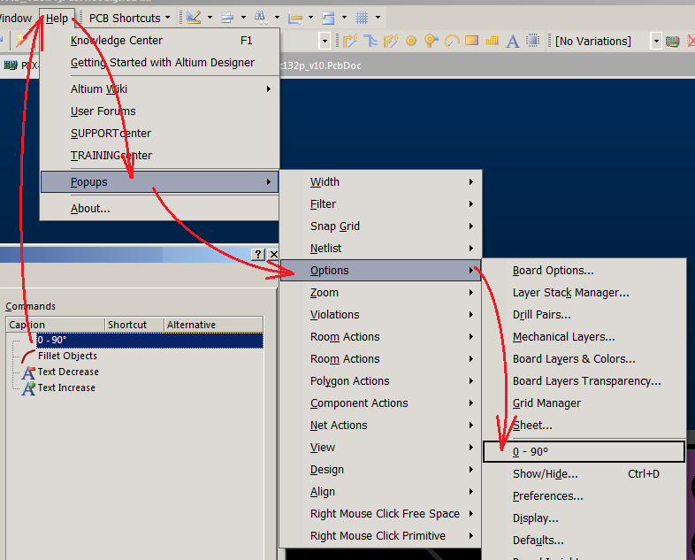Image resolution: width=695 pixels, height=560 pixels.
Task: Open the grids toolbar icon
Action: [362, 18]
